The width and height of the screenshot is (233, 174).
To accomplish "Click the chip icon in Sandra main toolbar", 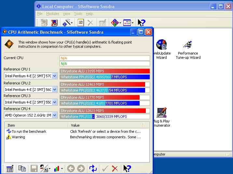I will [x=44, y=23].
